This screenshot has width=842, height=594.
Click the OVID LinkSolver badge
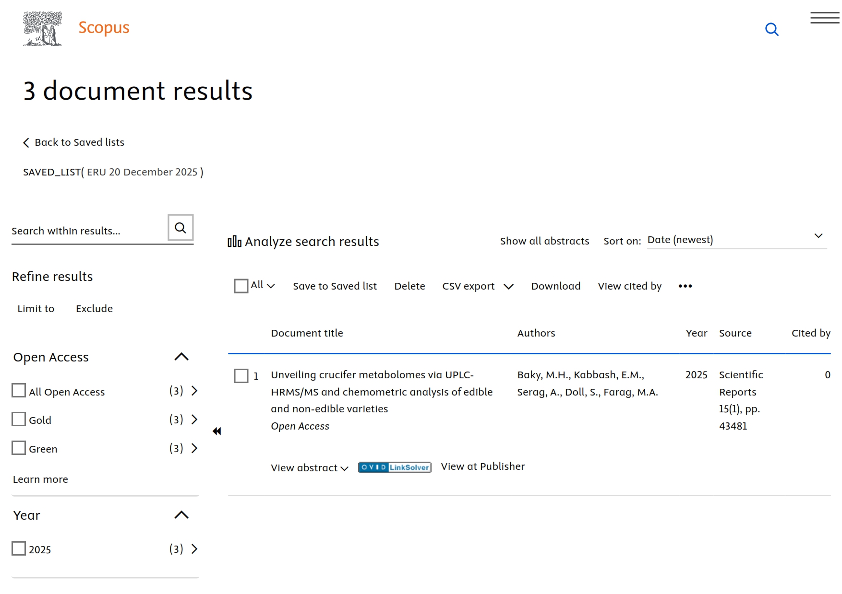pos(395,467)
